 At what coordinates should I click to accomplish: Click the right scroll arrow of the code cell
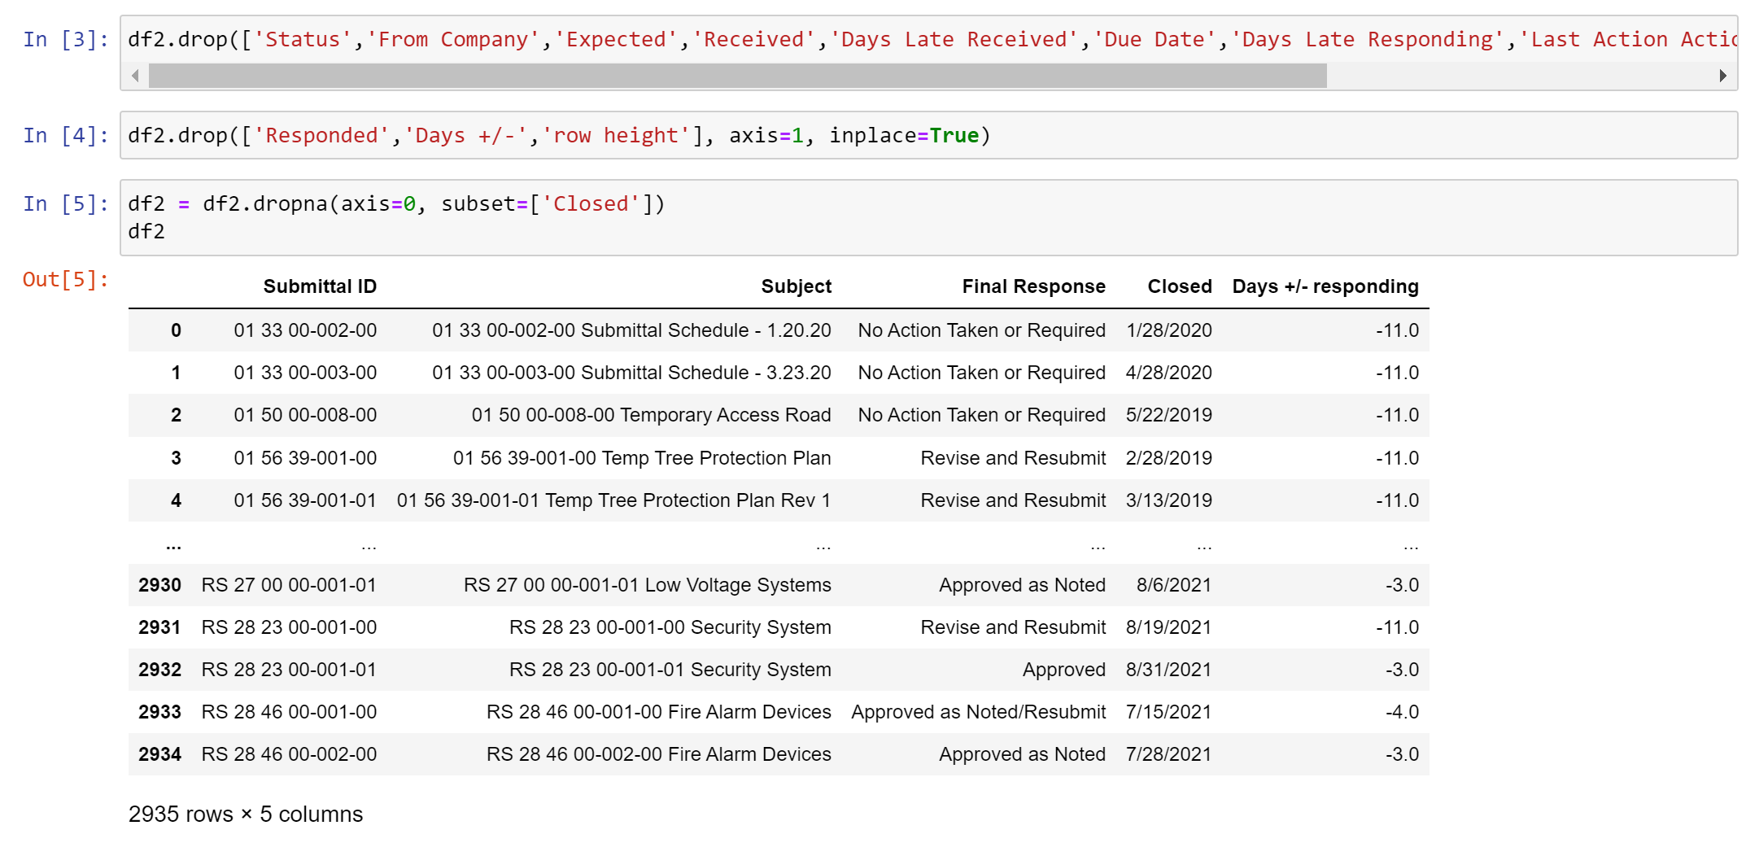point(1723,76)
